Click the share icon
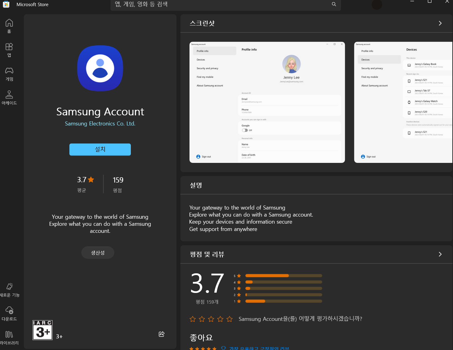This screenshot has width=453, height=350. (162, 334)
